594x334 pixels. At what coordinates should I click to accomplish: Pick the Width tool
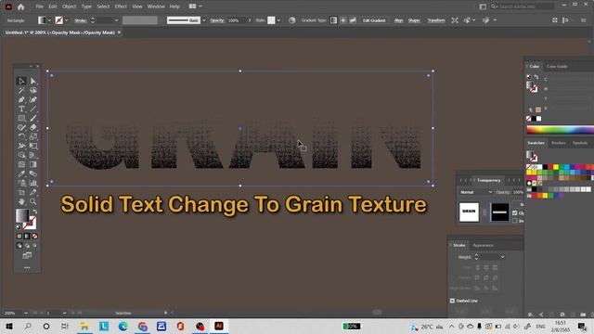tap(21, 147)
